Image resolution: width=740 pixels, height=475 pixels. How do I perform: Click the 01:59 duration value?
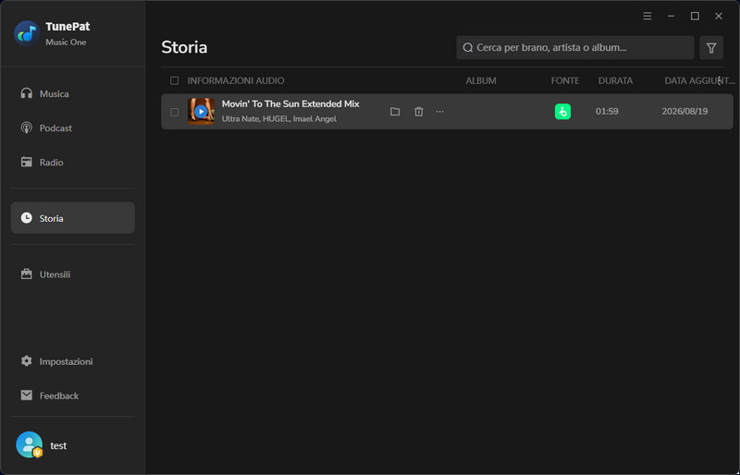pyautogui.click(x=607, y=112)
